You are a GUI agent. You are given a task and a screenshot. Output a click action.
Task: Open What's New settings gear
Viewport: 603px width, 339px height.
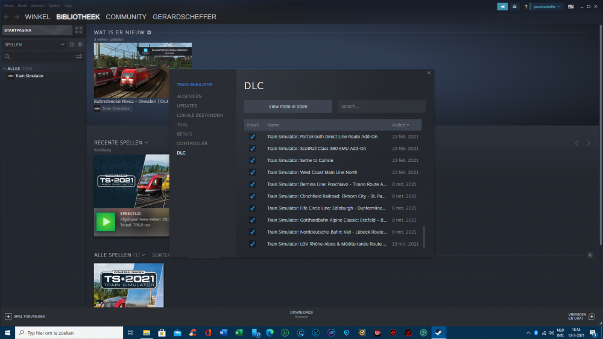(x=150, y=32)
